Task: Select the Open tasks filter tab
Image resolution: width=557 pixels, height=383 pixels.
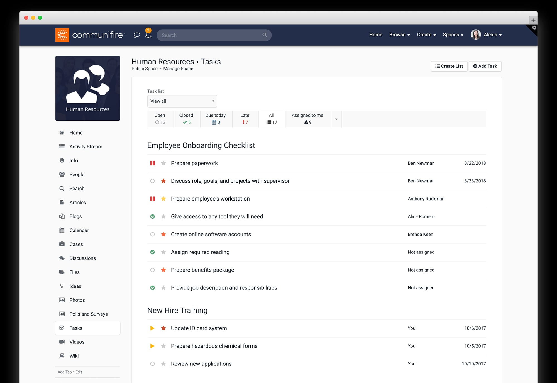Action: click(x=160, y=119)
